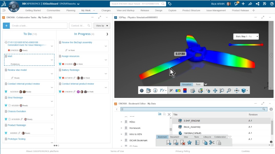Expand the HDoc bookmark folder

point(121,122)
